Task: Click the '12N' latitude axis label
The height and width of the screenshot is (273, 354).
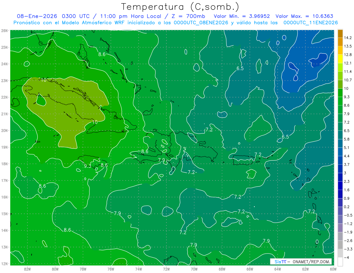Action: 4,264
